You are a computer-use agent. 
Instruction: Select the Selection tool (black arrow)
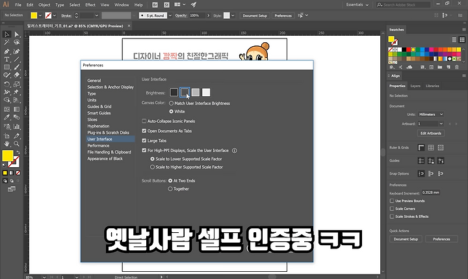(6, 34)
